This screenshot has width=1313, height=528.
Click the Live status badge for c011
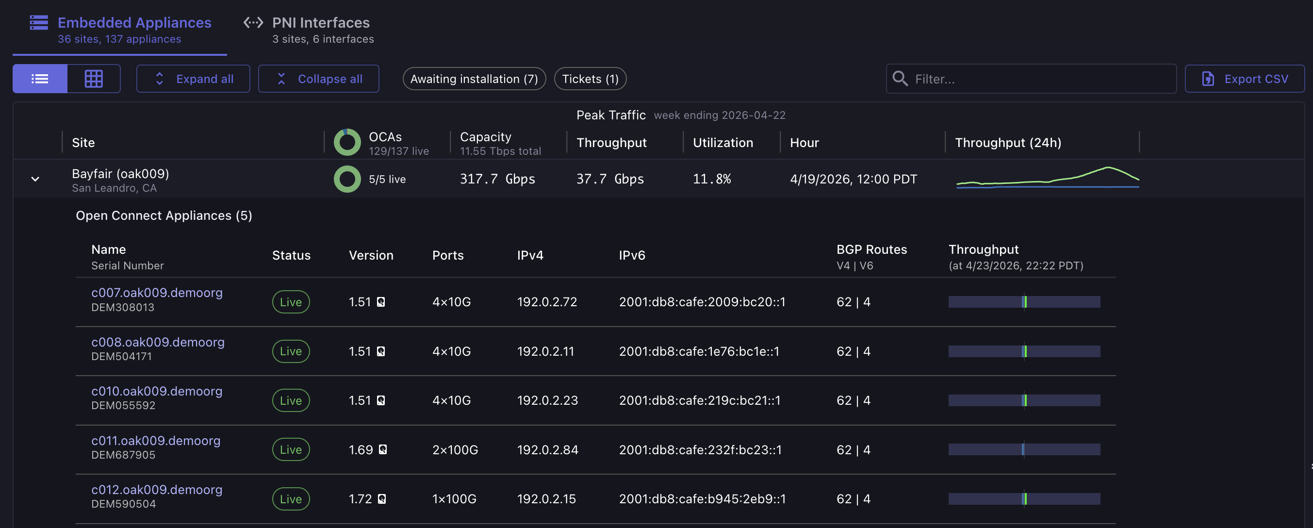(291, 449)
